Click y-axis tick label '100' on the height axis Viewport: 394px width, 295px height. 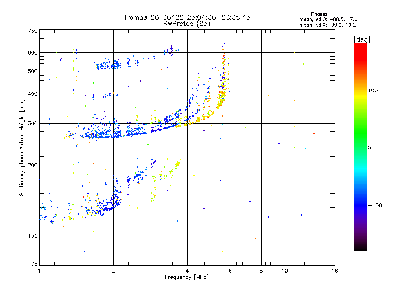33,236
